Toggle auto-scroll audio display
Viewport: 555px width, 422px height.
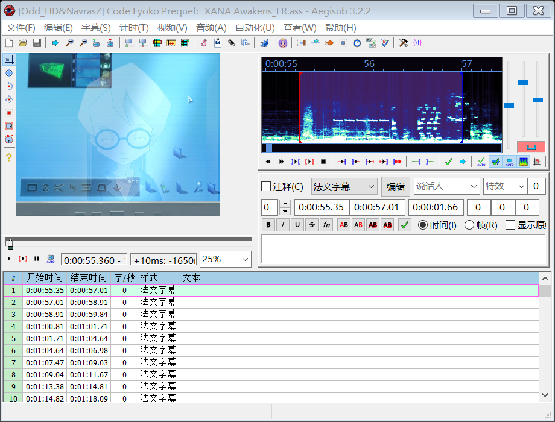pos(509,162)
